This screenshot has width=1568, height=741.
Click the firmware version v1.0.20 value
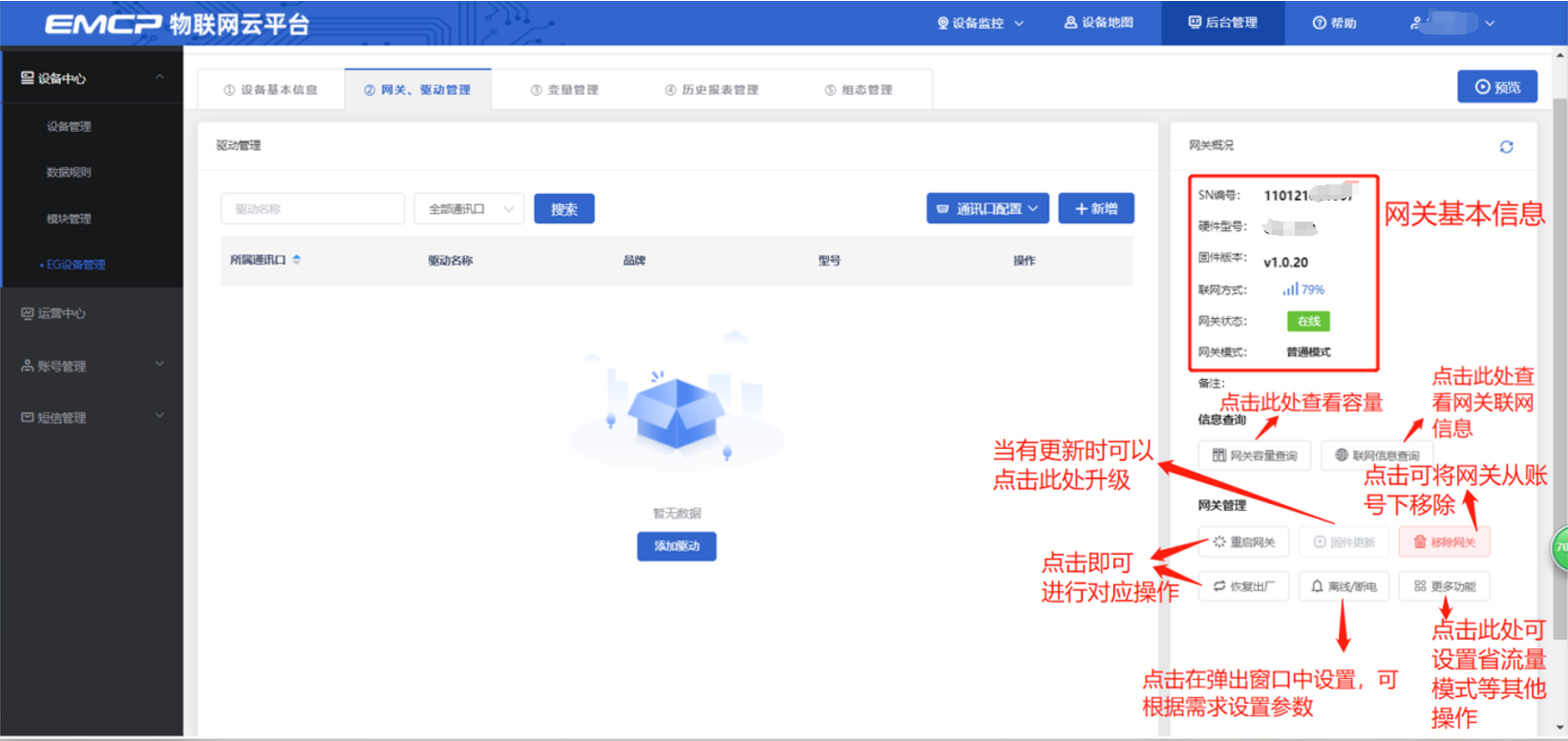[x=1285, y=263]
